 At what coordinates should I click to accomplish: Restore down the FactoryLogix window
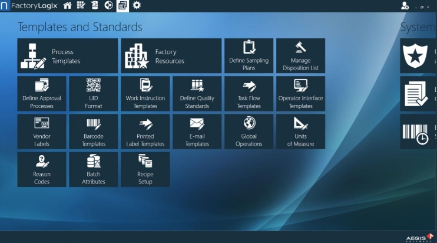(x=422, y=7)
